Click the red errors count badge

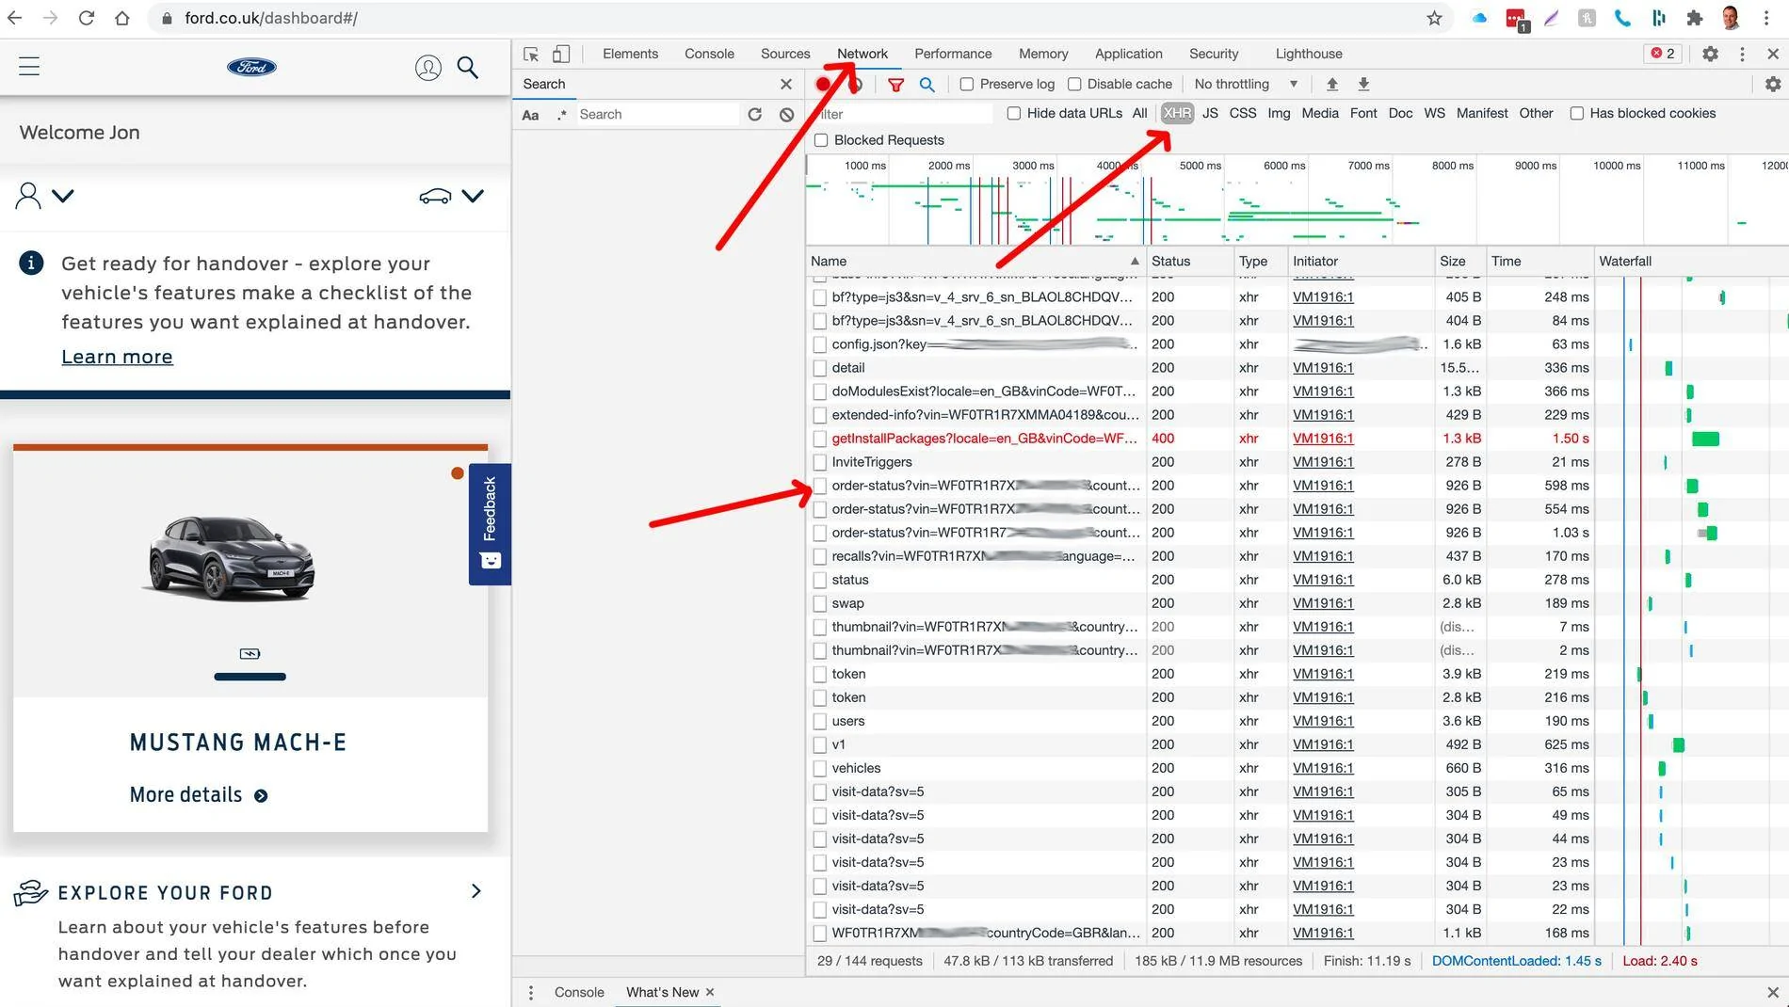[1664, 54]
